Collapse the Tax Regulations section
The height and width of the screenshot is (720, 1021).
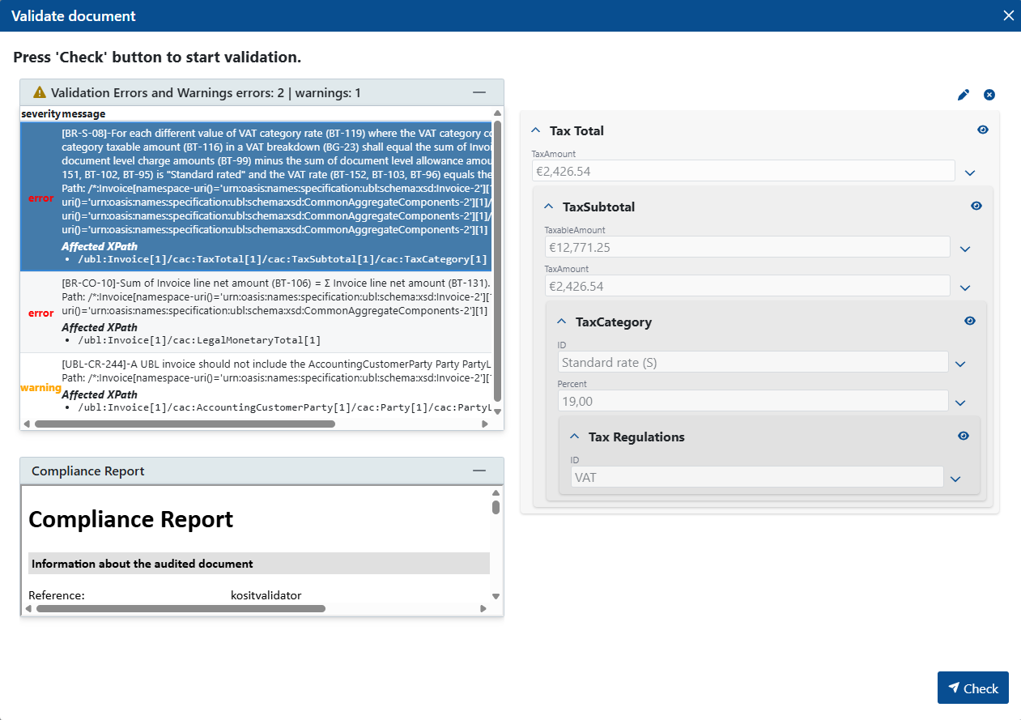[x=574, y=437]
